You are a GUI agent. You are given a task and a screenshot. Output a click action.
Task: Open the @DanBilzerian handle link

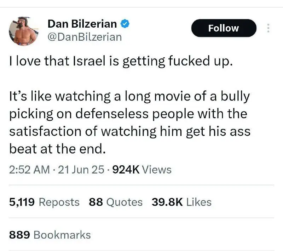pyautogui.click(x=84, y=37)
